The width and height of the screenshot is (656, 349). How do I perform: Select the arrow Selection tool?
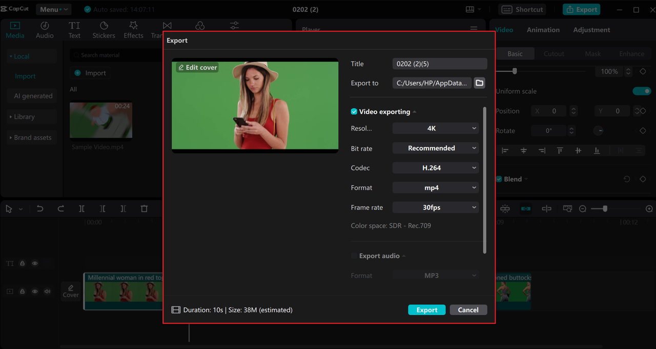pyautogui.click(x=9, y=209)
